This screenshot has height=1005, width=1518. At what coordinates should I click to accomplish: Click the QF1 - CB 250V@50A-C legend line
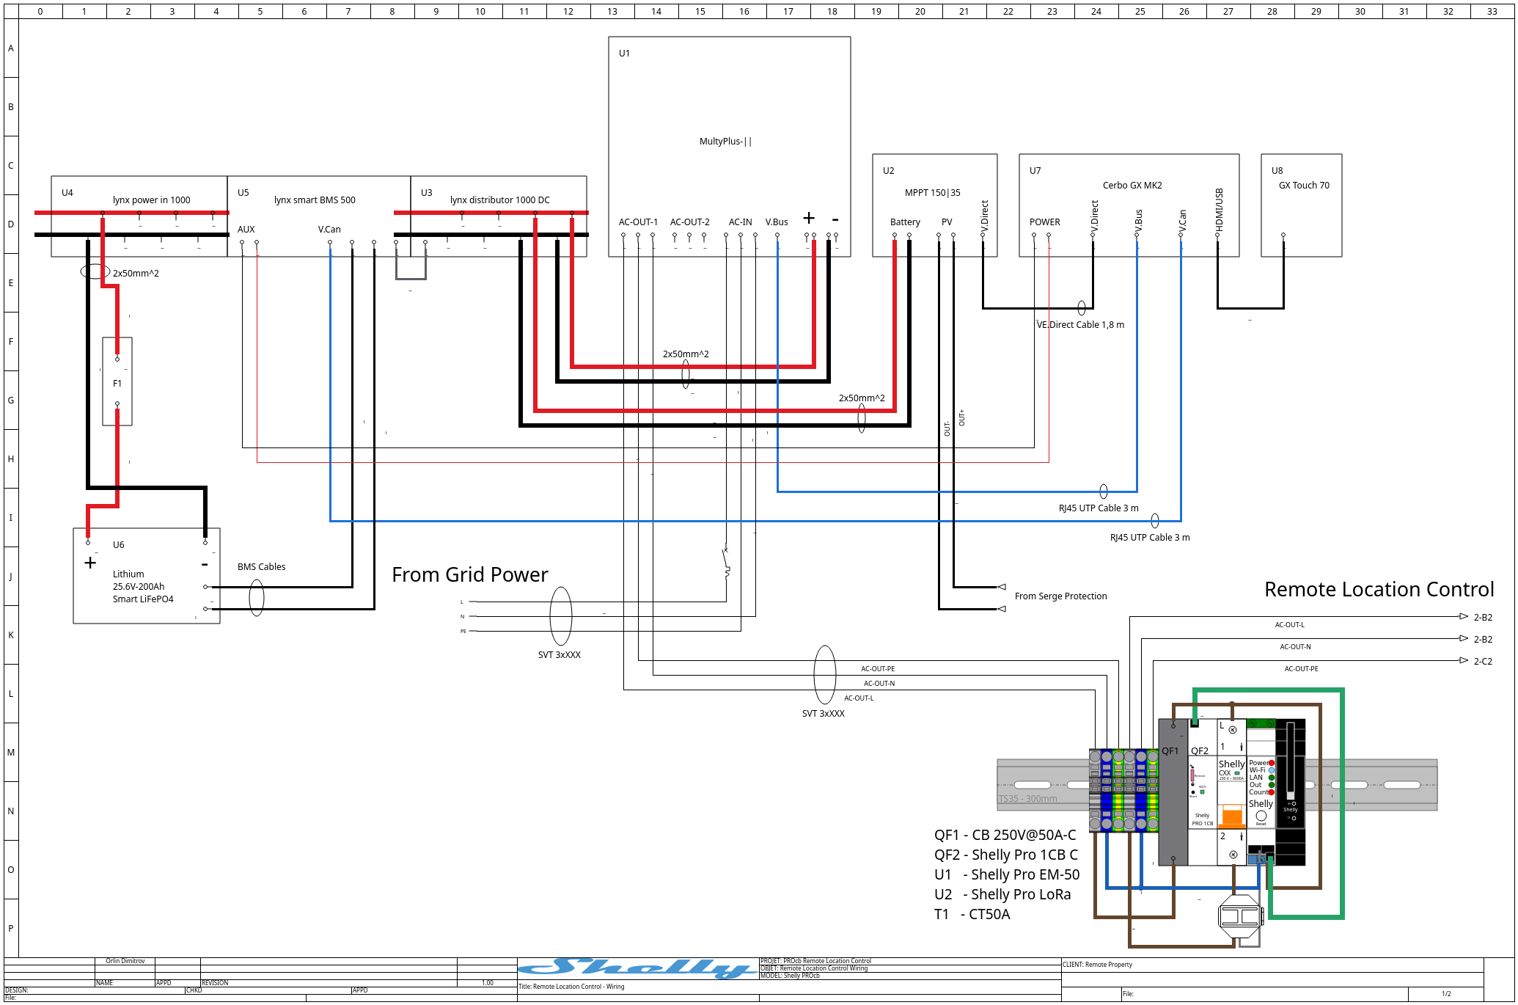(x=1005, y=835)
